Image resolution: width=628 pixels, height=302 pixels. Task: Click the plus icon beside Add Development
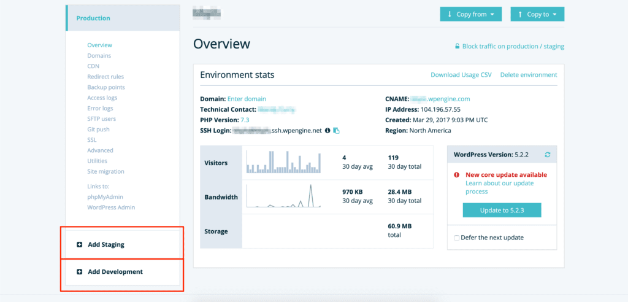[79, 272]
